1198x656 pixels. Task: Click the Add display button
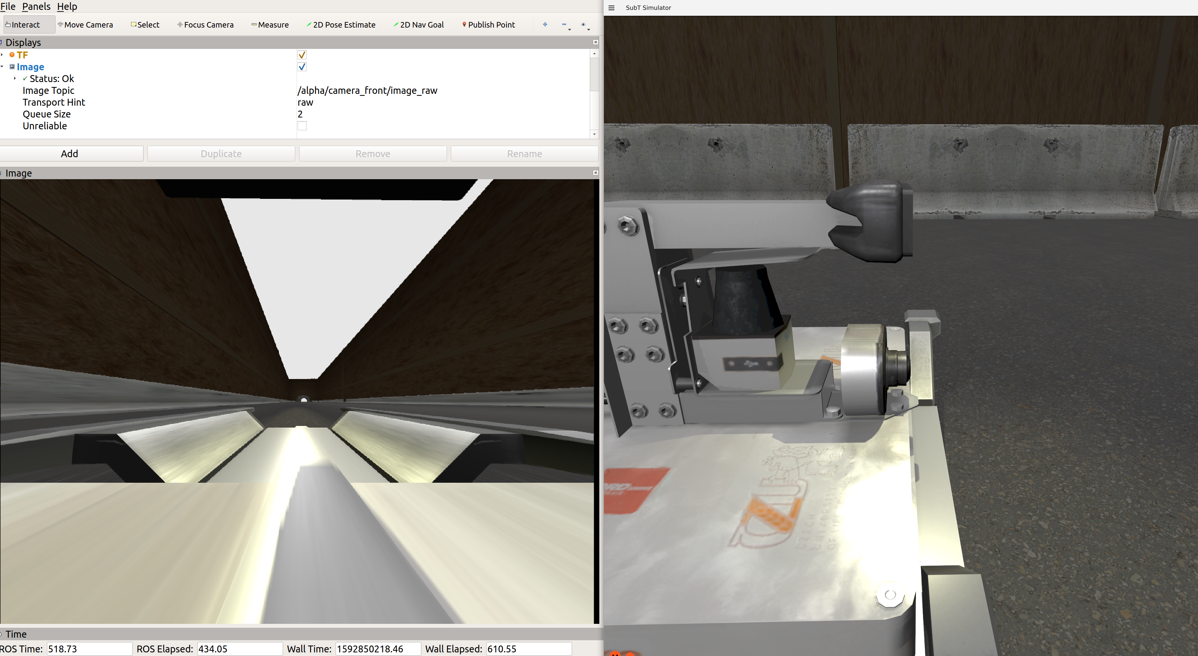[70, 154]
